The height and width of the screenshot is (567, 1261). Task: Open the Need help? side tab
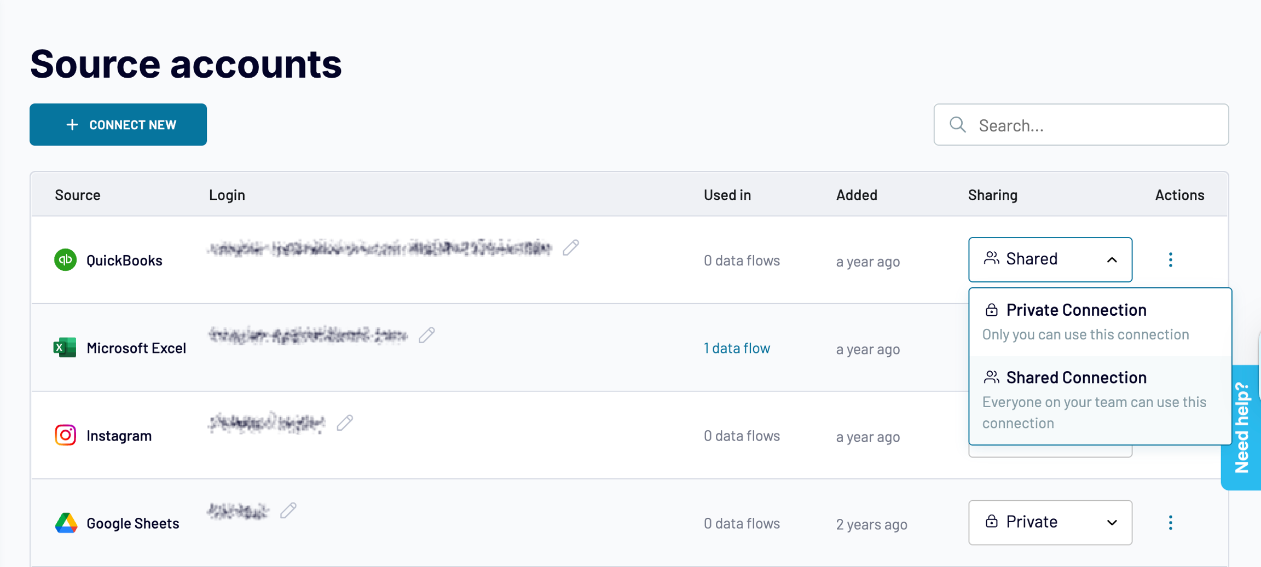[1242, 427]
